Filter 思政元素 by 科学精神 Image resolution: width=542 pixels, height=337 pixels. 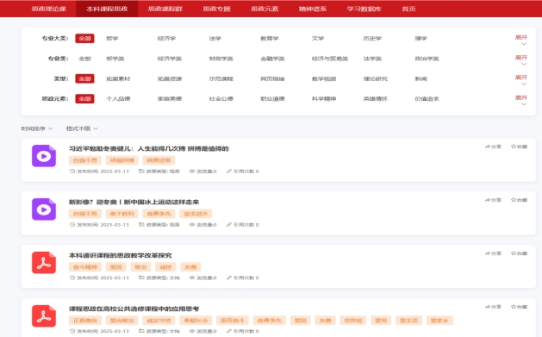click(x=324, y=99)
